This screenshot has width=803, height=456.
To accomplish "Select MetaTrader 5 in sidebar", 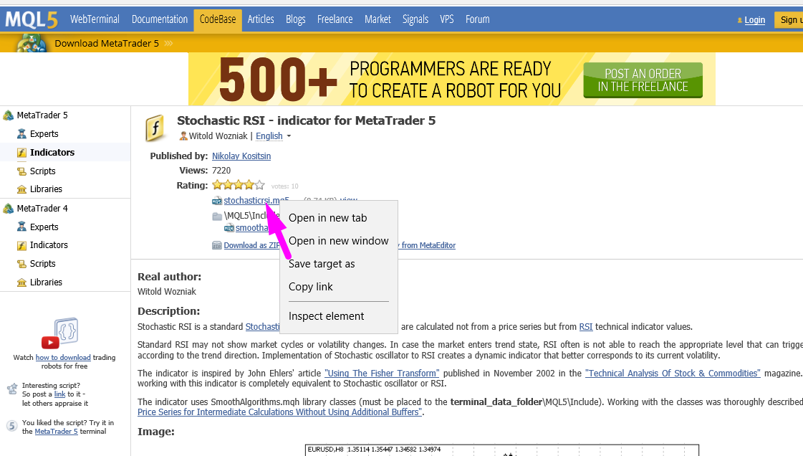I will tap(42, 115).
